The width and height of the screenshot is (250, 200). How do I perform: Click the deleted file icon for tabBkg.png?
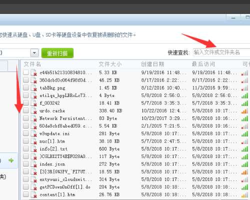tap(33, 87)
